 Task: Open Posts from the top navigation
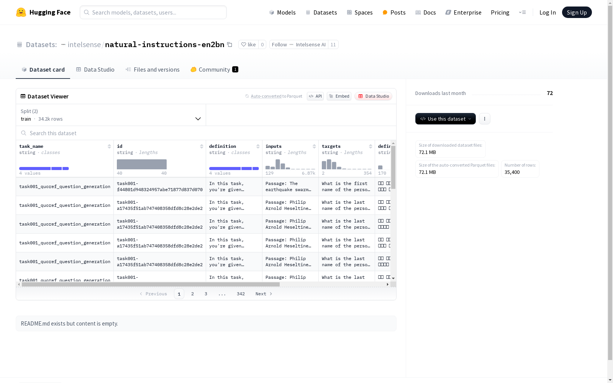tap(394, 12)
